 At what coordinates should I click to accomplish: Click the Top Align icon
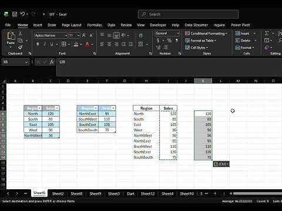(x=102, y=35)
